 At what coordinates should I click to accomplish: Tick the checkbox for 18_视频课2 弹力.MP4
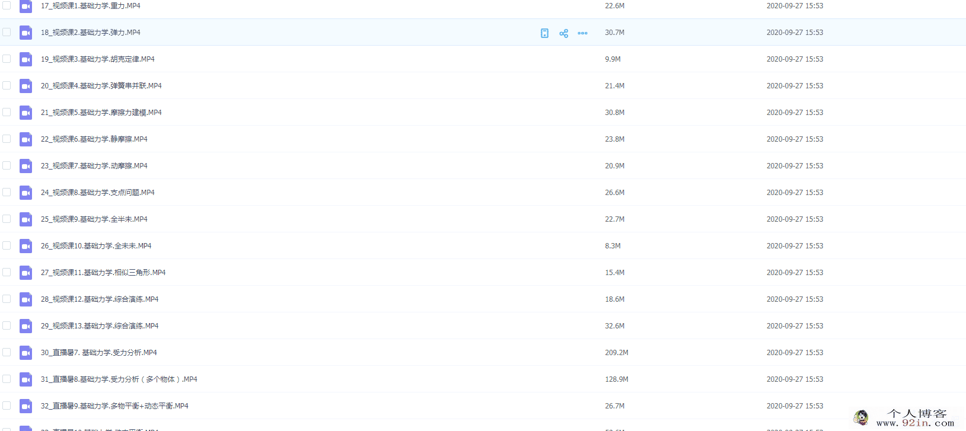(x=7, y=32)
